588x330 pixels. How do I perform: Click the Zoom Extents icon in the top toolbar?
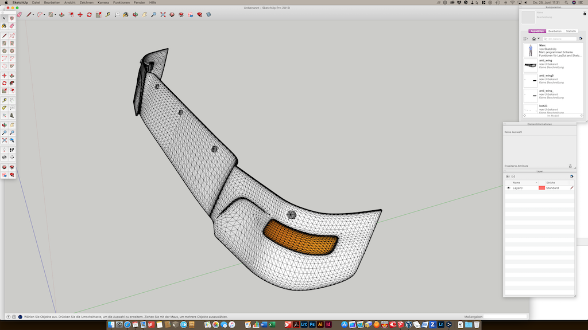tap(163, 14)
